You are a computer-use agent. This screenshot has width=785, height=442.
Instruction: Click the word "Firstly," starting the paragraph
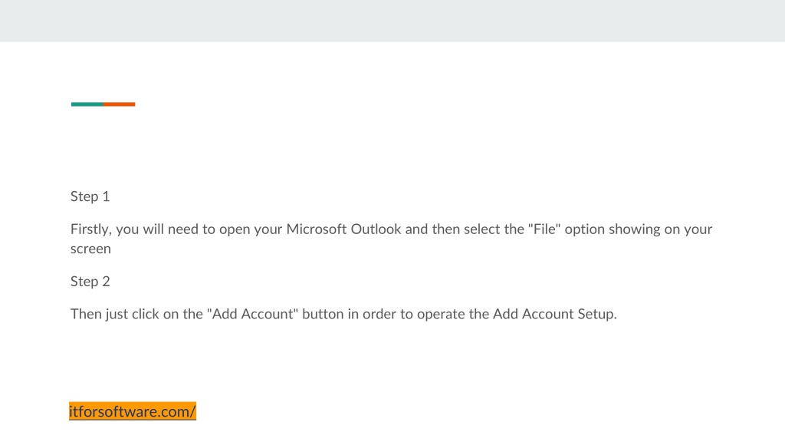91,229
